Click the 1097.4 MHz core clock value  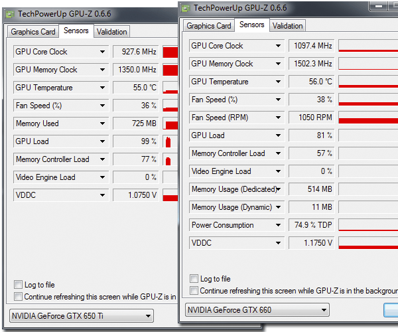coord(312,46)
